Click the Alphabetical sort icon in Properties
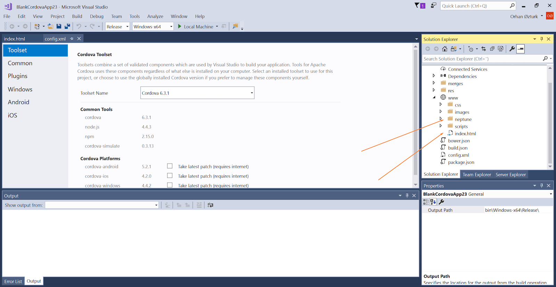 tap(433, 202)
